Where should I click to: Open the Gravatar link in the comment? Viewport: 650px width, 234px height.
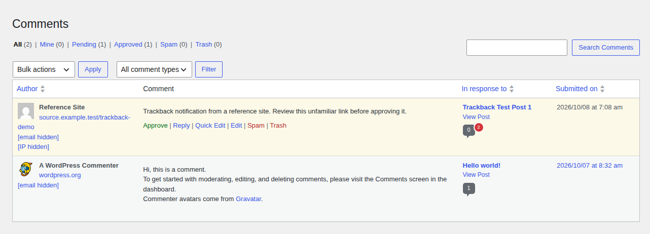248,199
